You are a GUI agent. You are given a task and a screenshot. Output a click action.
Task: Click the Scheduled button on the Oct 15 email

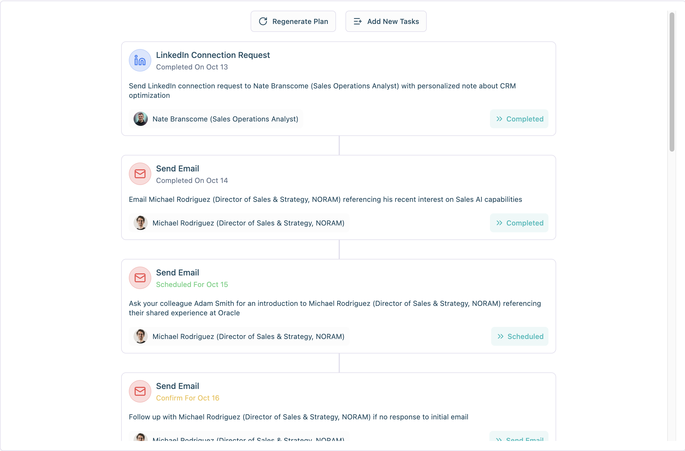pos(520,336)
